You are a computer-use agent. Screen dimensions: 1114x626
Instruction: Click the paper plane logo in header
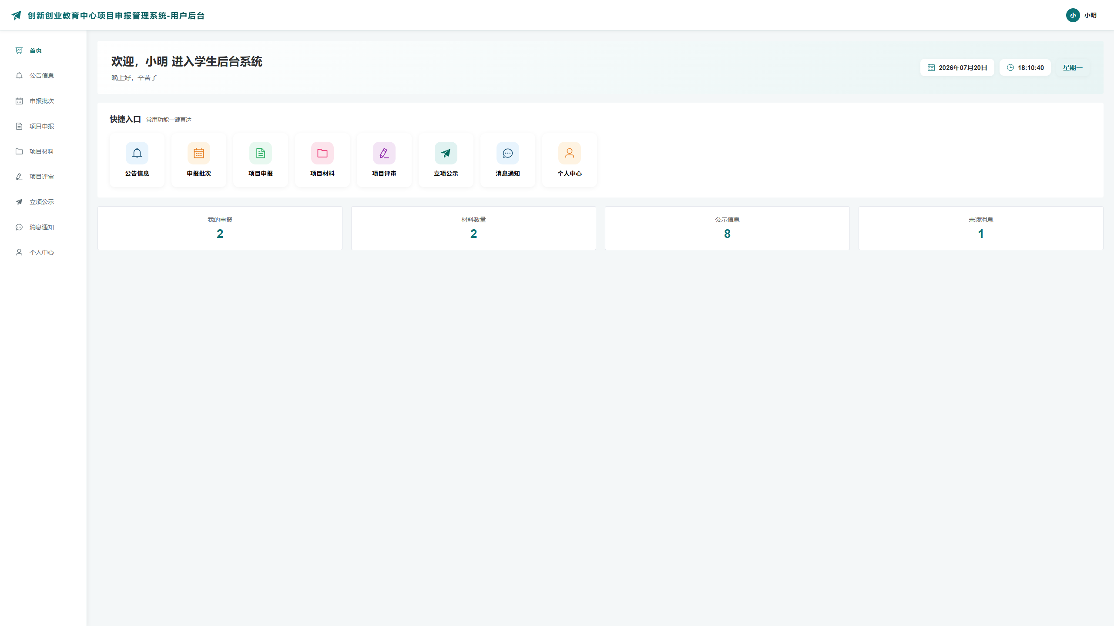(16, 15)
